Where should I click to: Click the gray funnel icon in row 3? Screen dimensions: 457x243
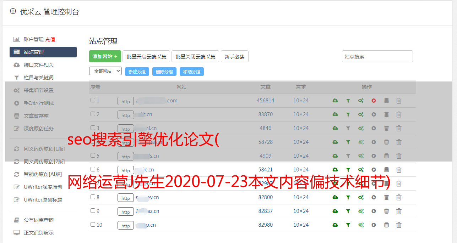[x=348, y=128]
